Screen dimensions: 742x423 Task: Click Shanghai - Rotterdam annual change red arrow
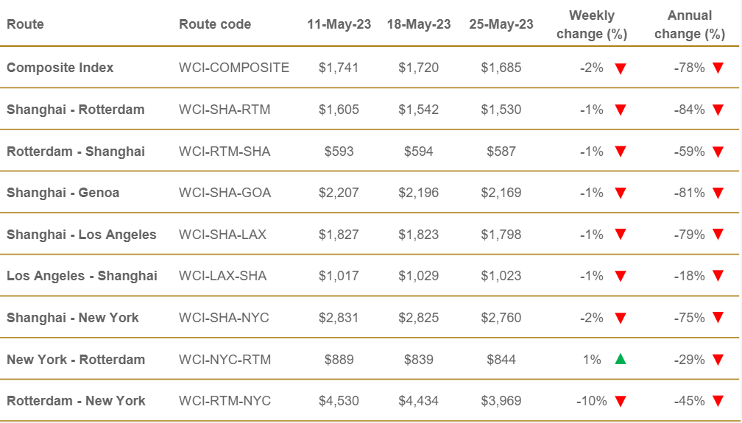pyautogui.click(x=718, y=110)
